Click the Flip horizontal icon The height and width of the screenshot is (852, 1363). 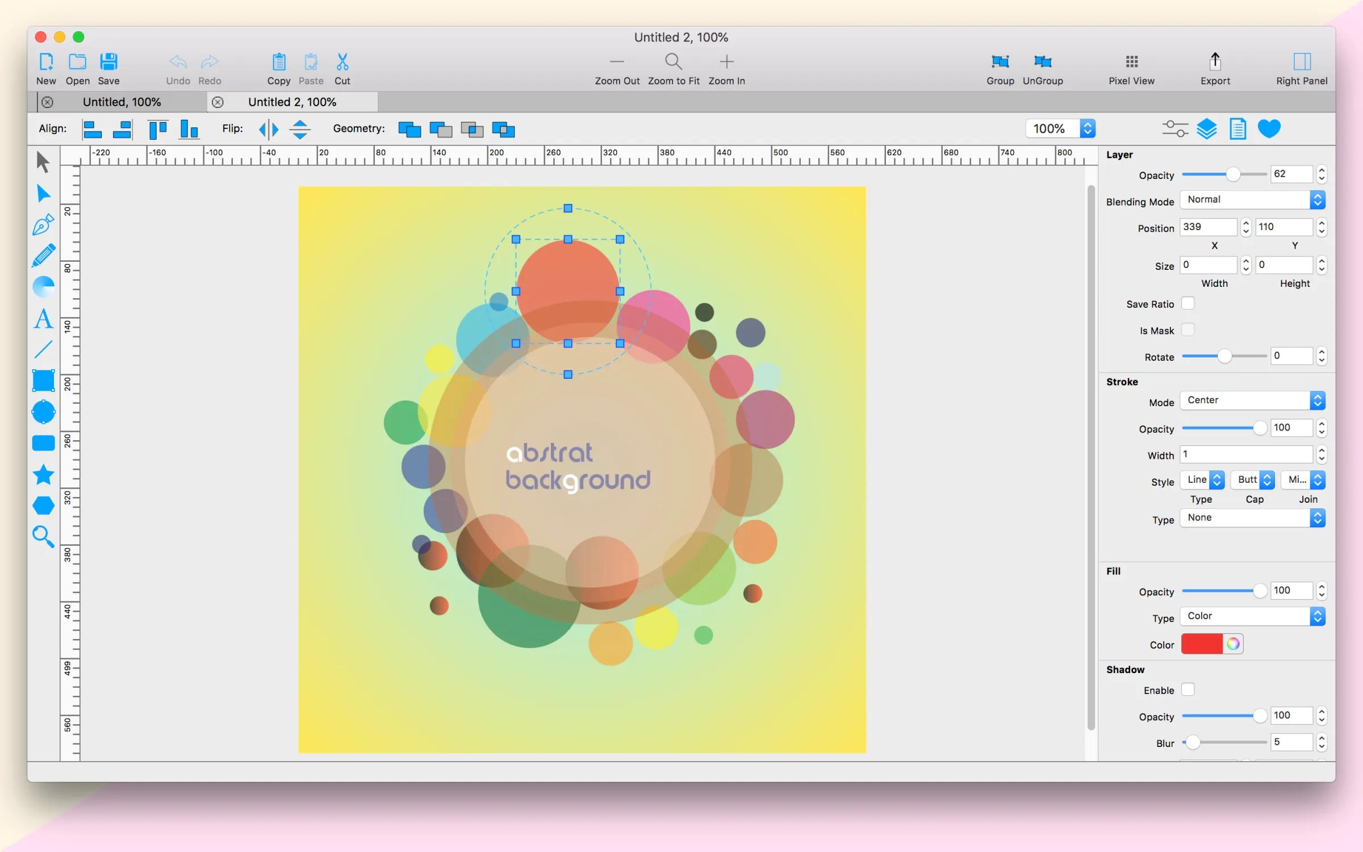[269, 130]
